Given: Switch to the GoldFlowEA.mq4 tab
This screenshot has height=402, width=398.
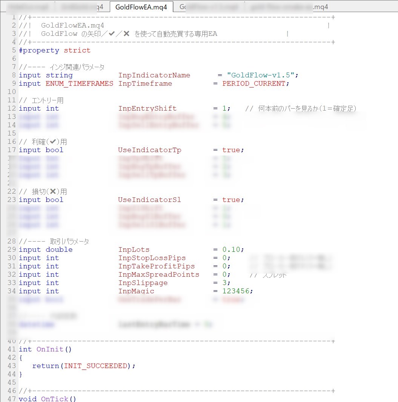Looking at the screenshot, I should 141,7.
